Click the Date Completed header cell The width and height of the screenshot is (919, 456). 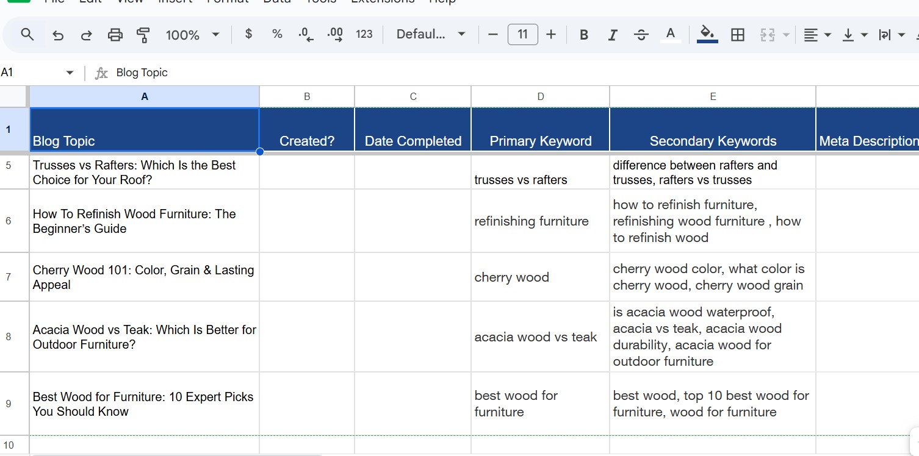pyautogui.click(x=413, y=130)
